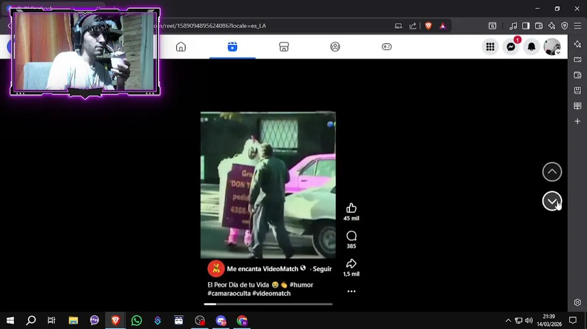Open the Gaming tab

coord(387,47)
